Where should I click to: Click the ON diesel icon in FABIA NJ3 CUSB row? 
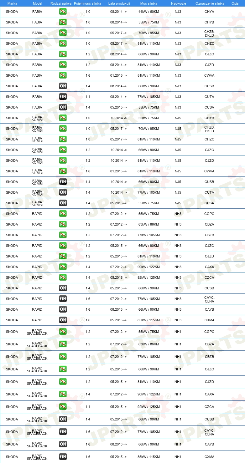(63, 86)
